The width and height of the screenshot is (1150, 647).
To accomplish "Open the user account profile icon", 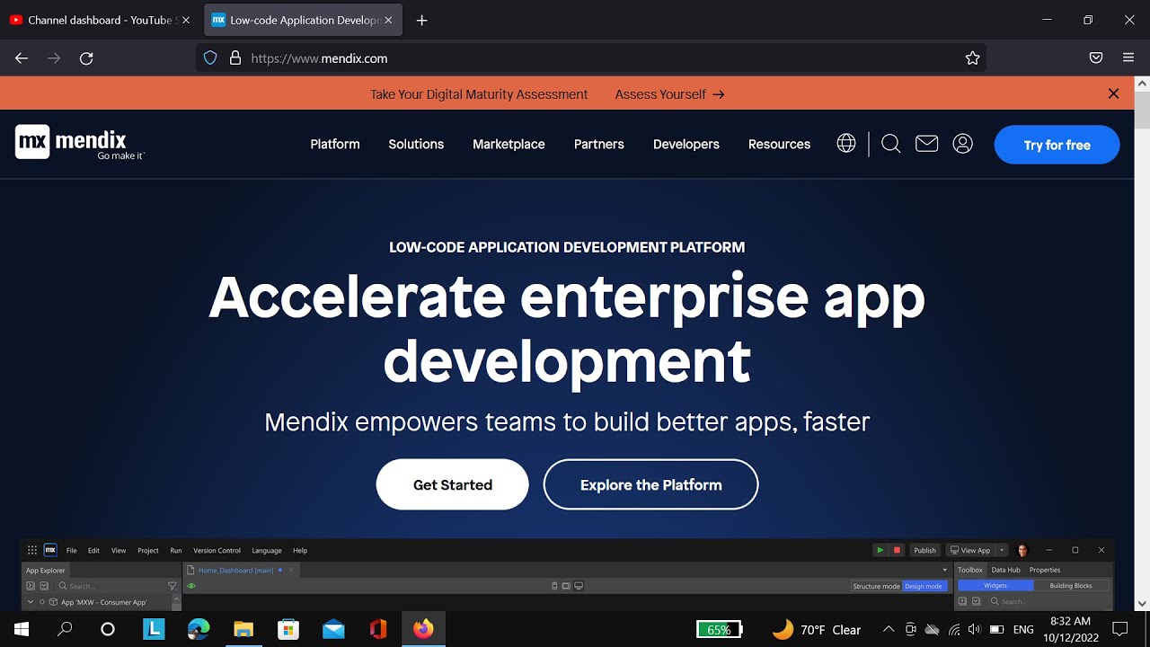I will click(962, 144).
